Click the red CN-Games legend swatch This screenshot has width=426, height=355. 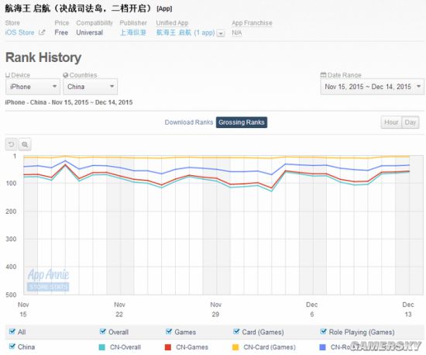(x=168, y=347)
